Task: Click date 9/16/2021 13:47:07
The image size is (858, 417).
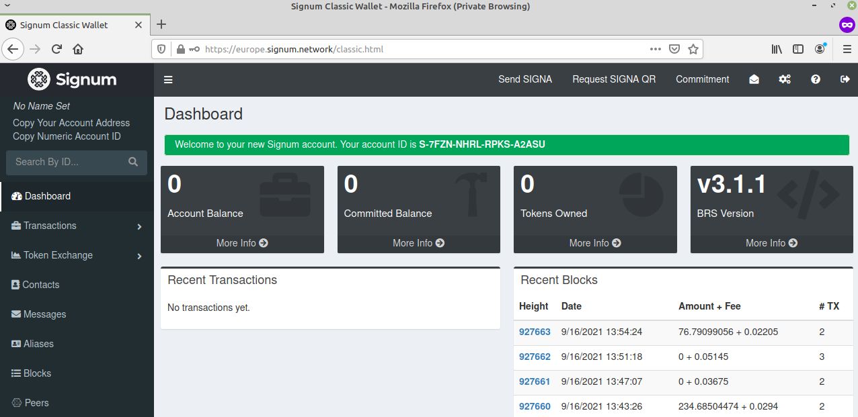Action: pos(601,381)
